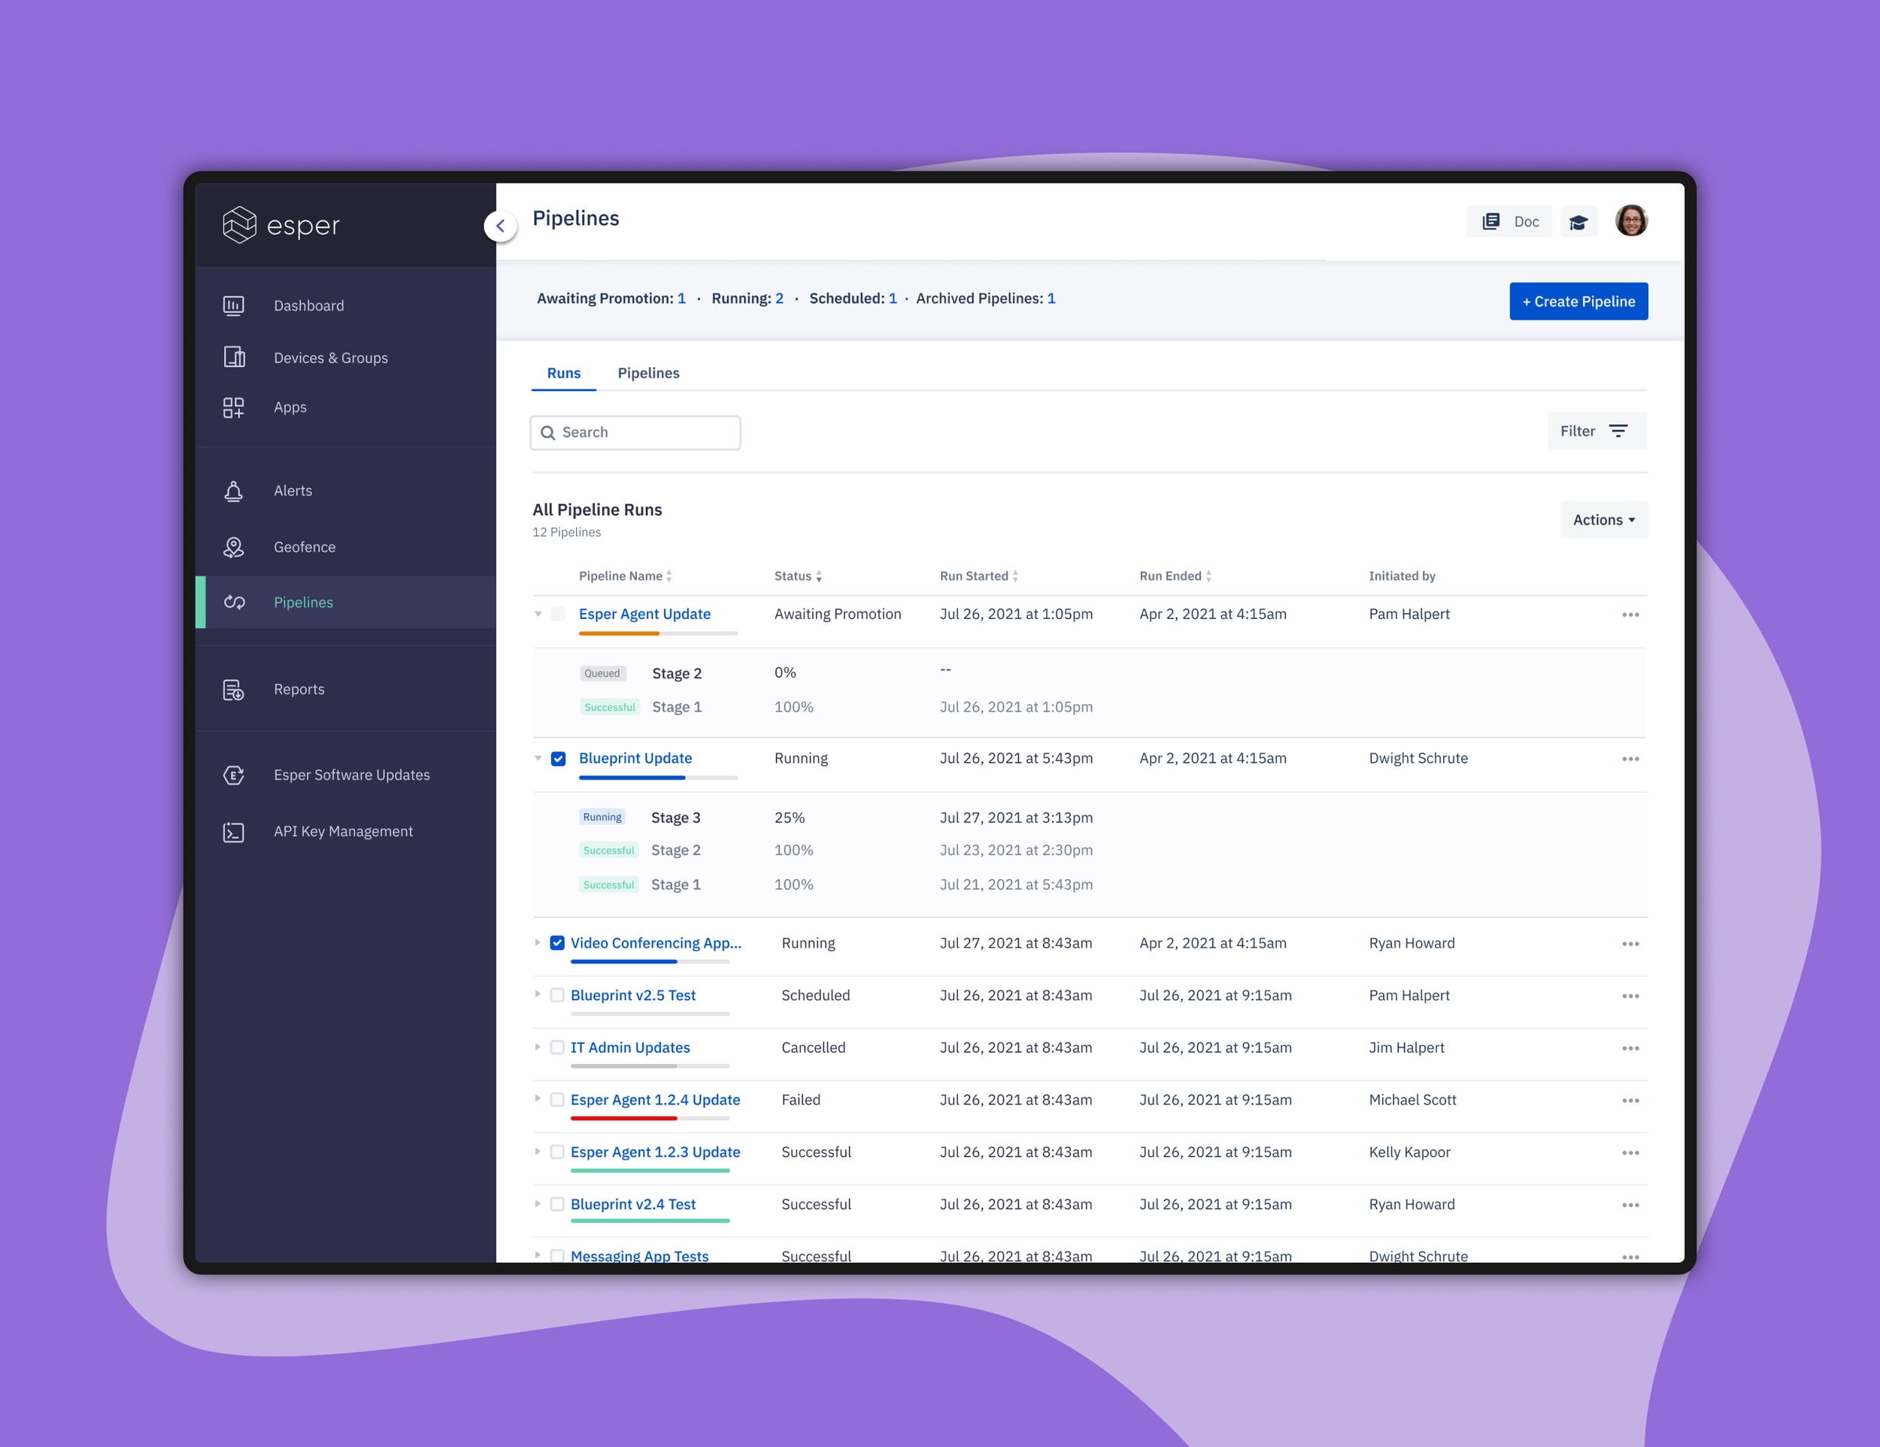Click the Alerts bell icon
This screenshot has height=1447, width=1880.
tap(233, 490)
